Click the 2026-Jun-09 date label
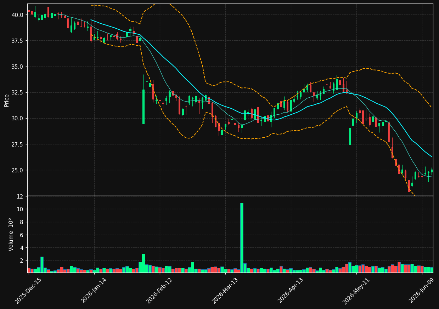The height and width of the screenshot is (309, 439). 421,290
